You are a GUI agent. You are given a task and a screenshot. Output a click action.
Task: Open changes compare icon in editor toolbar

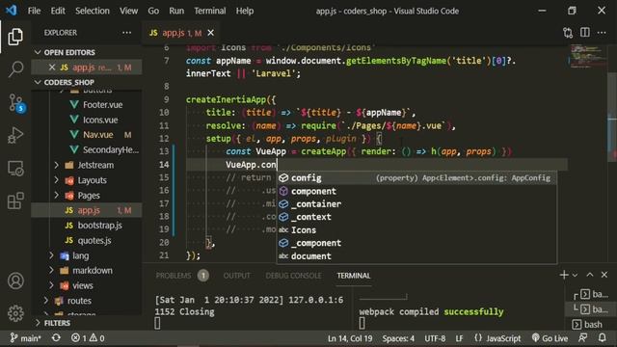click(x=568, y=33)
